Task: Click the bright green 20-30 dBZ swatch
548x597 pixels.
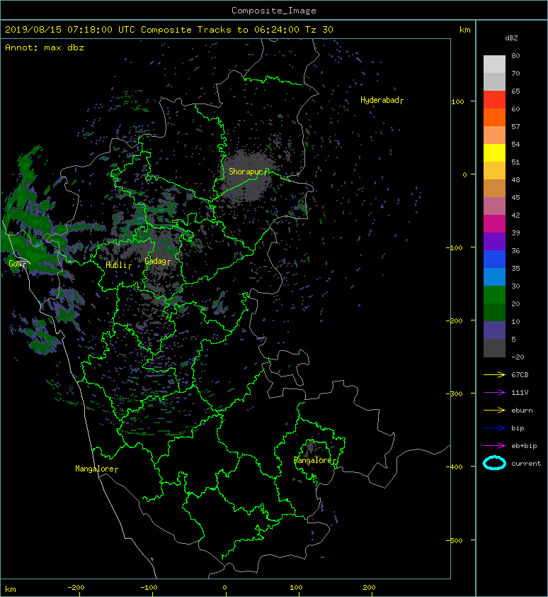Action: pos(494,295)
